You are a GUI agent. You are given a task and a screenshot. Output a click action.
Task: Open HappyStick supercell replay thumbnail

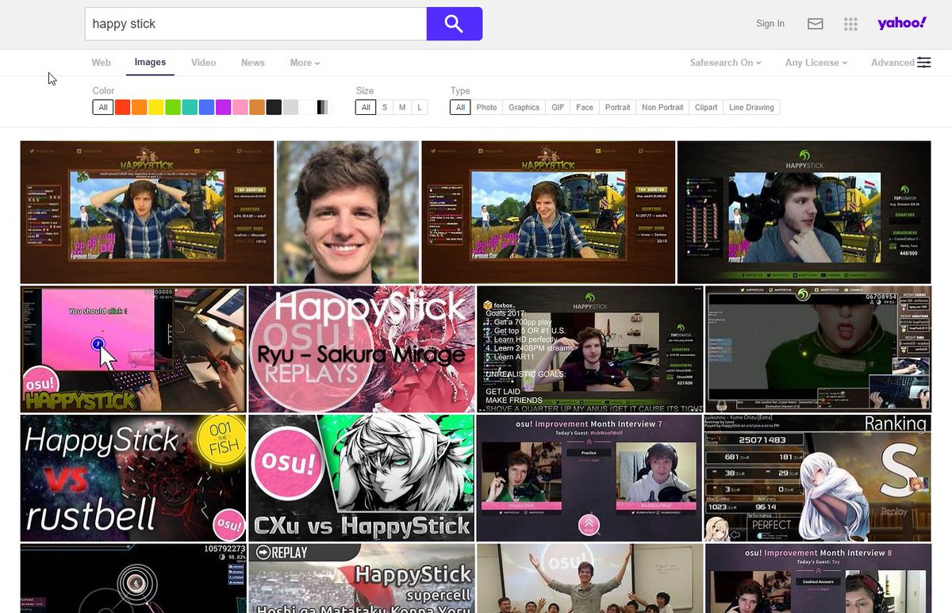point(362,578)
